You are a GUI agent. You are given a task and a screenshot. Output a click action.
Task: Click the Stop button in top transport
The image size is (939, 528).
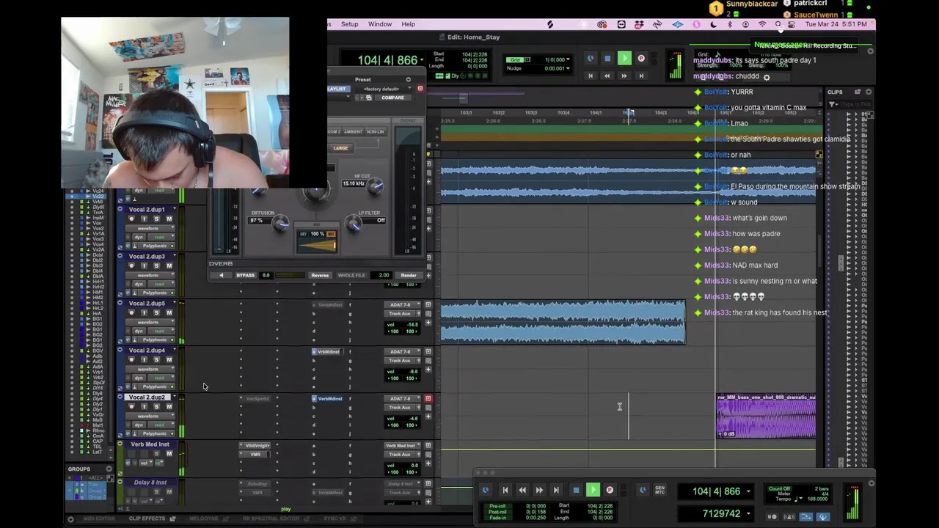pyautogui.click(x=607, y=59)
